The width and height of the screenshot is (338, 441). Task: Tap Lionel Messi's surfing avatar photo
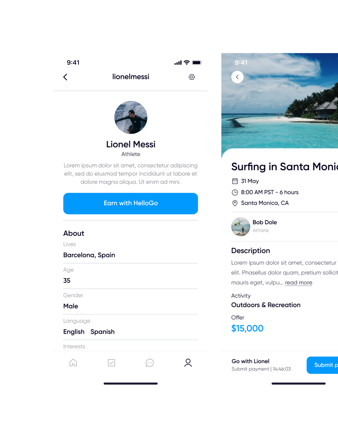[x=131, y=118]
